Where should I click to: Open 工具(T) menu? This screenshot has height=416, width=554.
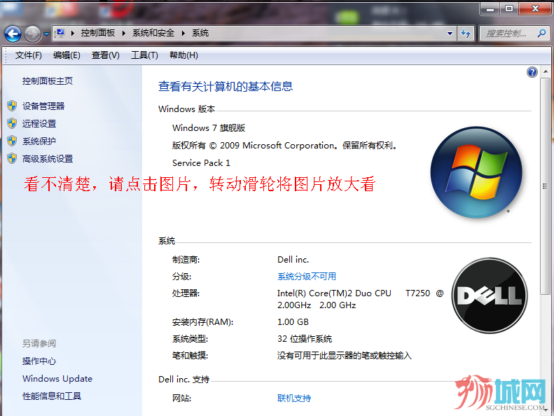click(144, 55)
